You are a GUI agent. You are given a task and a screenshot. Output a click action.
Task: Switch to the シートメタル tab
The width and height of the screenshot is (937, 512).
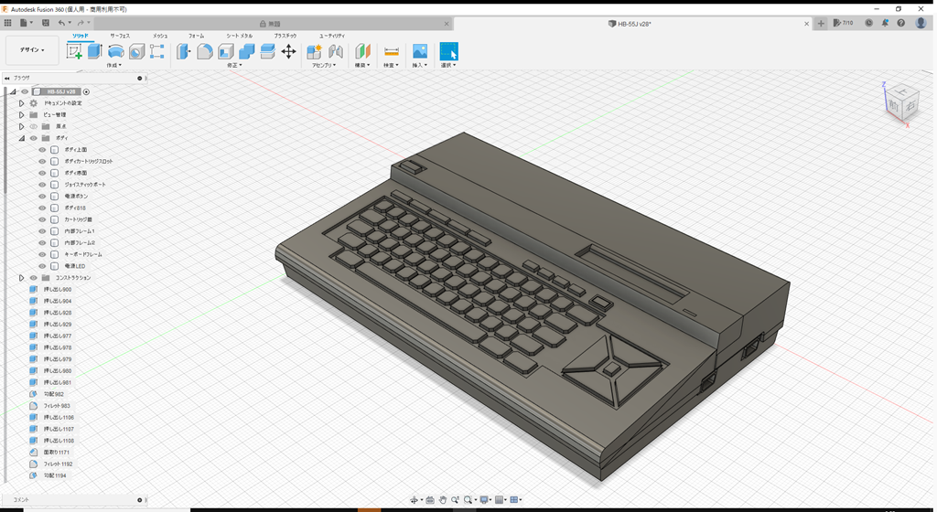click(240, 36)
